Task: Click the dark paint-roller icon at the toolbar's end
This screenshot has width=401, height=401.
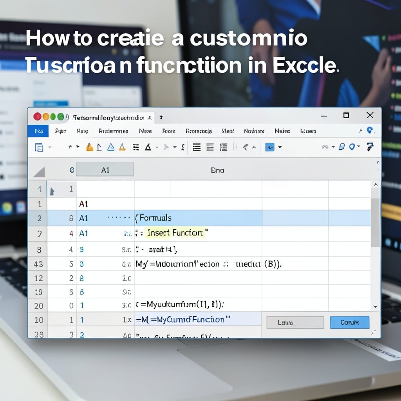Action: pyautogui.click(x=370, y=147)
